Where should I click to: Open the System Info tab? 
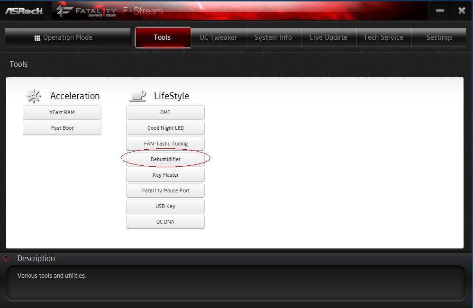(x=273, y=37)
